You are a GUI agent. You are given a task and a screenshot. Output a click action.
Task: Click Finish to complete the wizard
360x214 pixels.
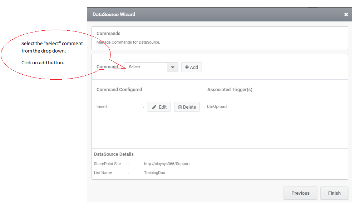(334, 193)
